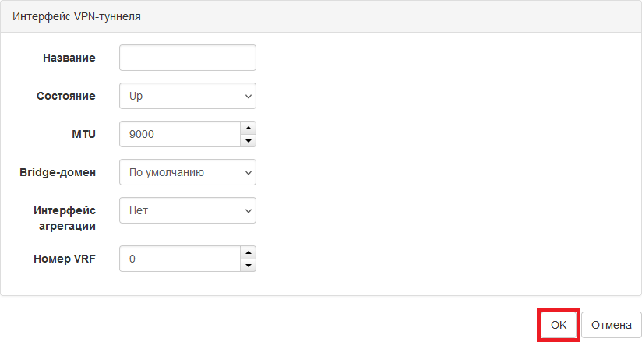Click the Интерфейс VPN-туннеля panel header
Viewport: 642px width, 342px height.
click(x=321, y=16)
